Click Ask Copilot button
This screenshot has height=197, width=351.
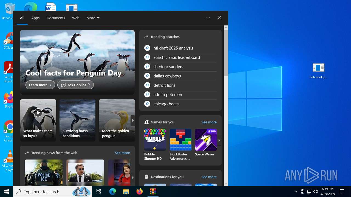pos(75,85)
